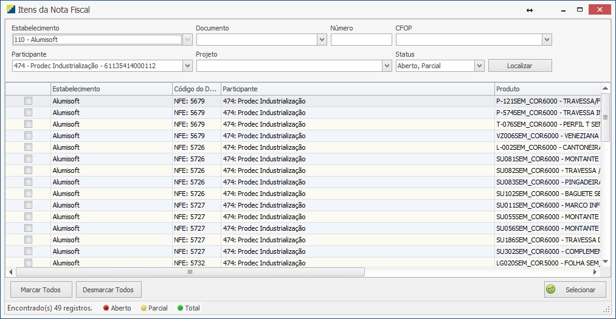Click the red Aberto status indicator

click(x=106, y=308)
